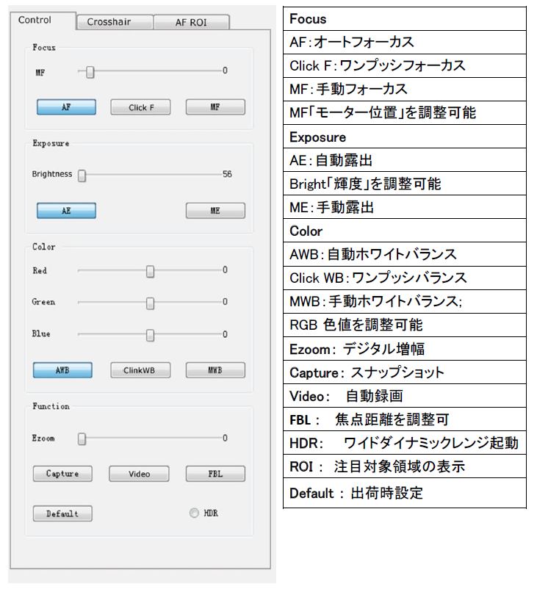
Task: Click the "MWB:手動ホワイトバランス;" row
Action: pos(405,301)
